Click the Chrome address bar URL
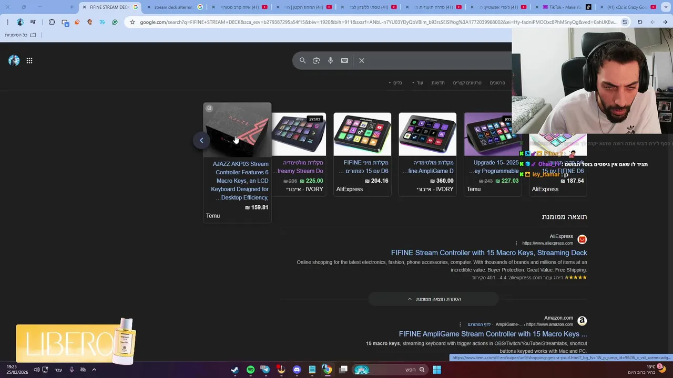The width and height of the screenshot is (673, 378). (379, 22)
